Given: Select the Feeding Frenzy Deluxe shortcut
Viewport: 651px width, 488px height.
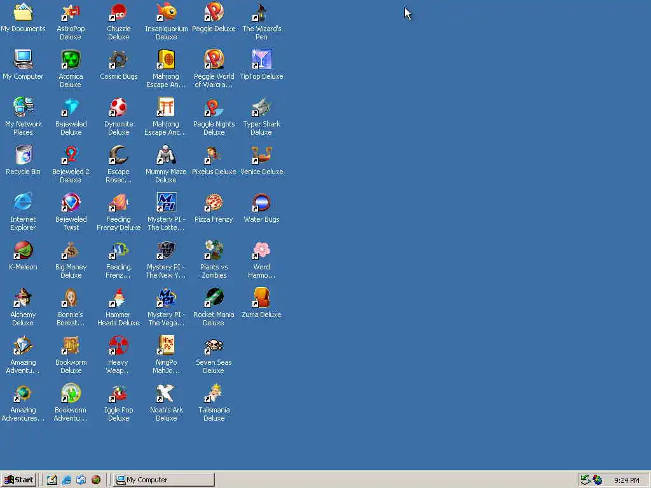Looking at the screenshot, I should point(118,212).
